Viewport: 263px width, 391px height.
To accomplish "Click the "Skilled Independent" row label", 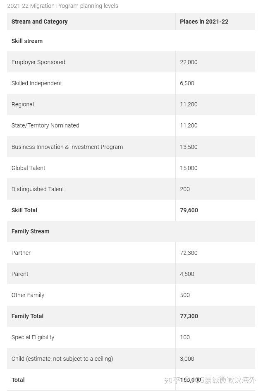I will pos(36,83).
